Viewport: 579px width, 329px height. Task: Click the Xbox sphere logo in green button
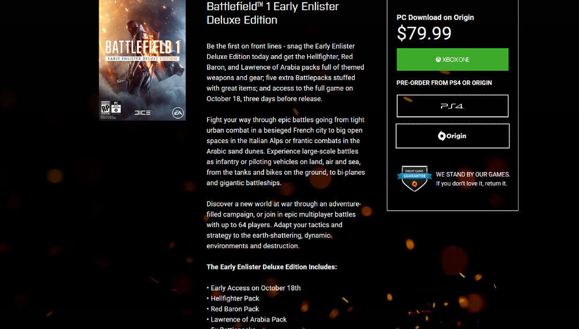coord(438,59)
